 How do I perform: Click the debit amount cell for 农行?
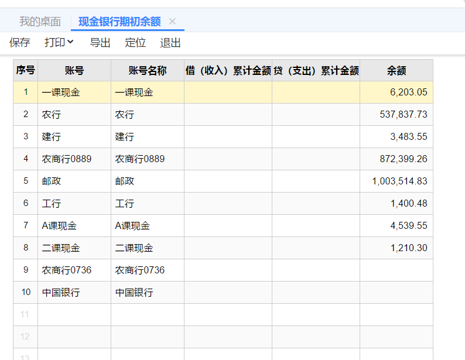[x=228, y=114]
